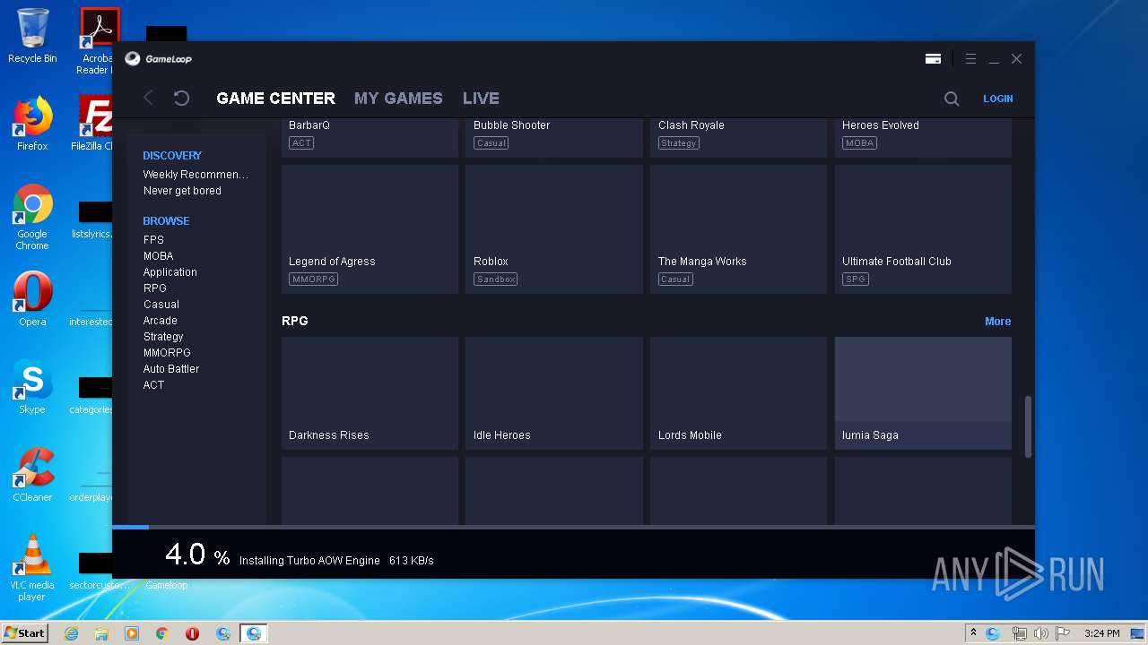Click the SPG tag under Ultimate Football Club
This screenshot has height=645, width=1148.
856,279
